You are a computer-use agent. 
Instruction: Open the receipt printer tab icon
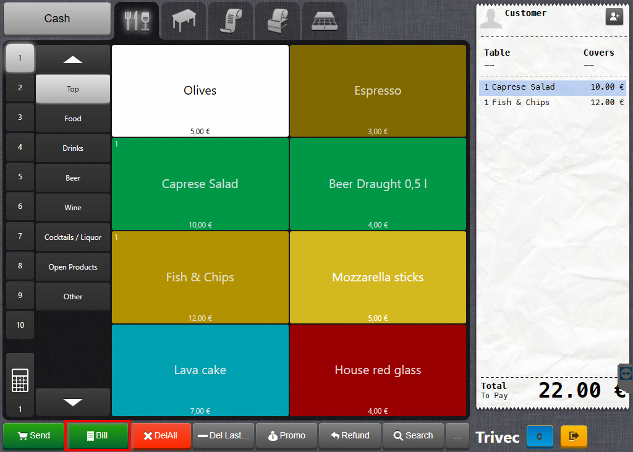[278, 20]
